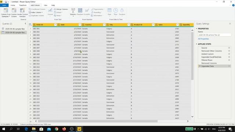Open City column filter dropdown
This screenshot has width=235, height=132.
point(129,25)
